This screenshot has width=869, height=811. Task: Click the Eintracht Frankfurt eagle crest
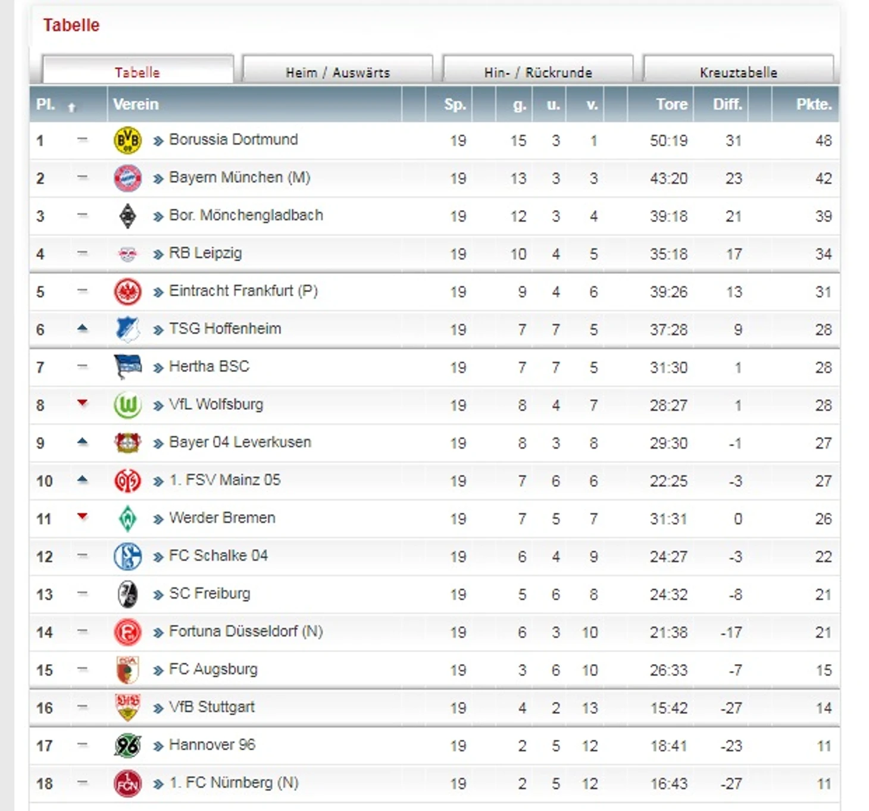click(127, 292)
